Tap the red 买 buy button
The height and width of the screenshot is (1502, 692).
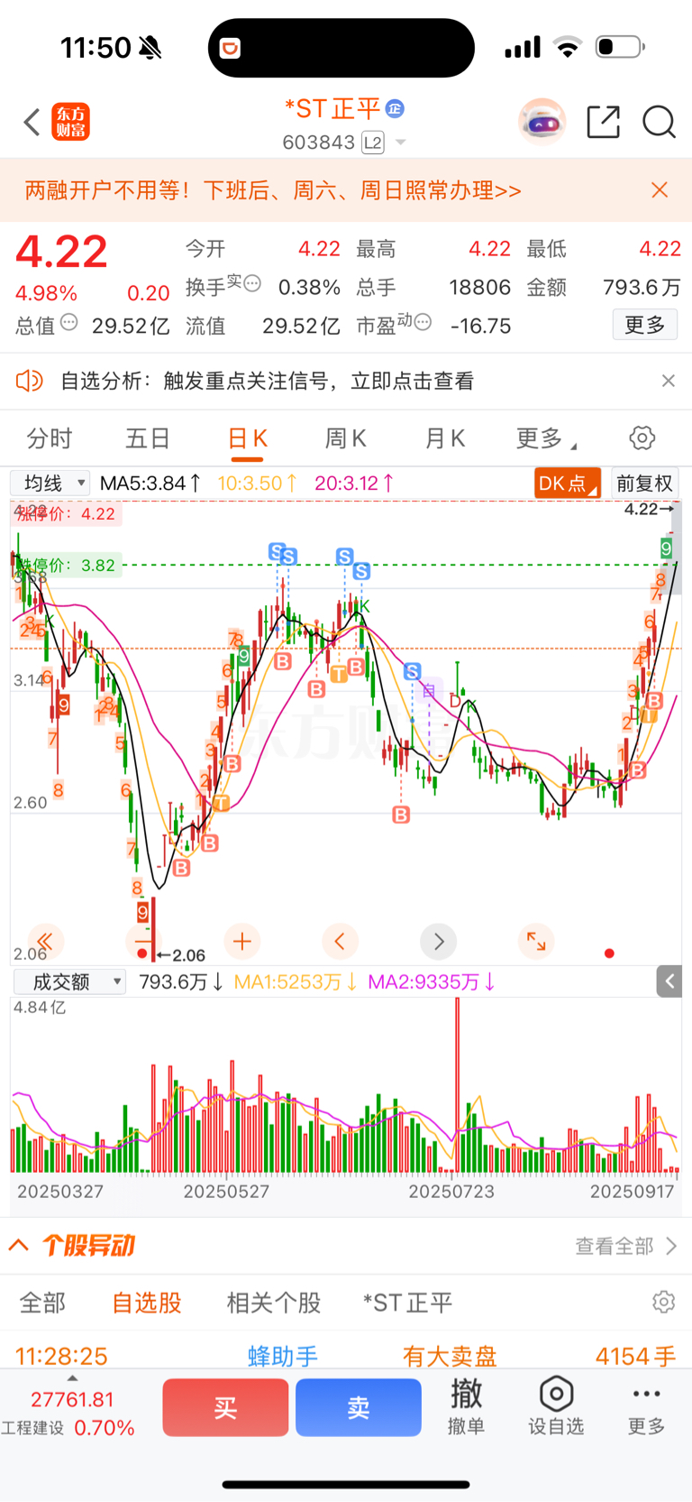click(225, 1407)
